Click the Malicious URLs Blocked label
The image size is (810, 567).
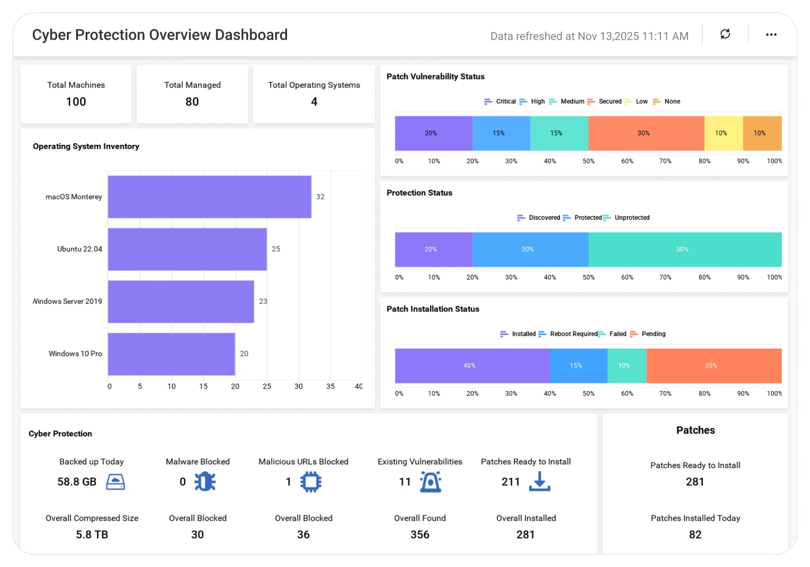point(303,461)
